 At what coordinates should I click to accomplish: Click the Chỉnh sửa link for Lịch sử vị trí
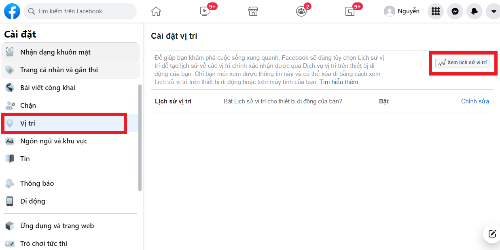coord(475,101)
